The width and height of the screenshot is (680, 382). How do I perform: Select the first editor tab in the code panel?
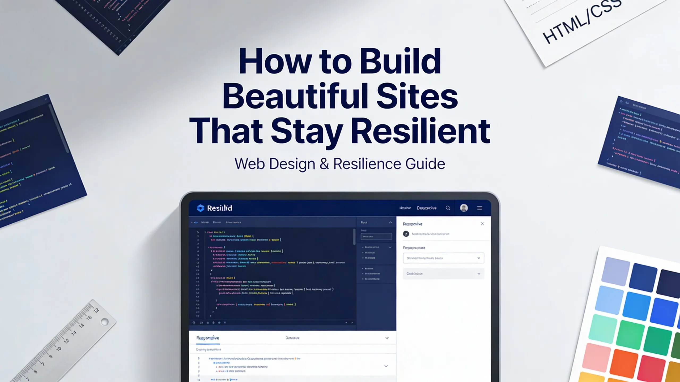pos(205,222)
